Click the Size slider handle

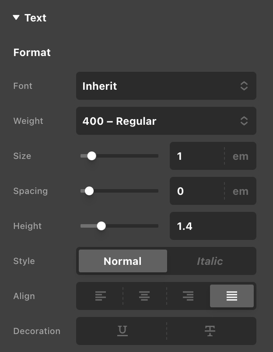(91, 156)
